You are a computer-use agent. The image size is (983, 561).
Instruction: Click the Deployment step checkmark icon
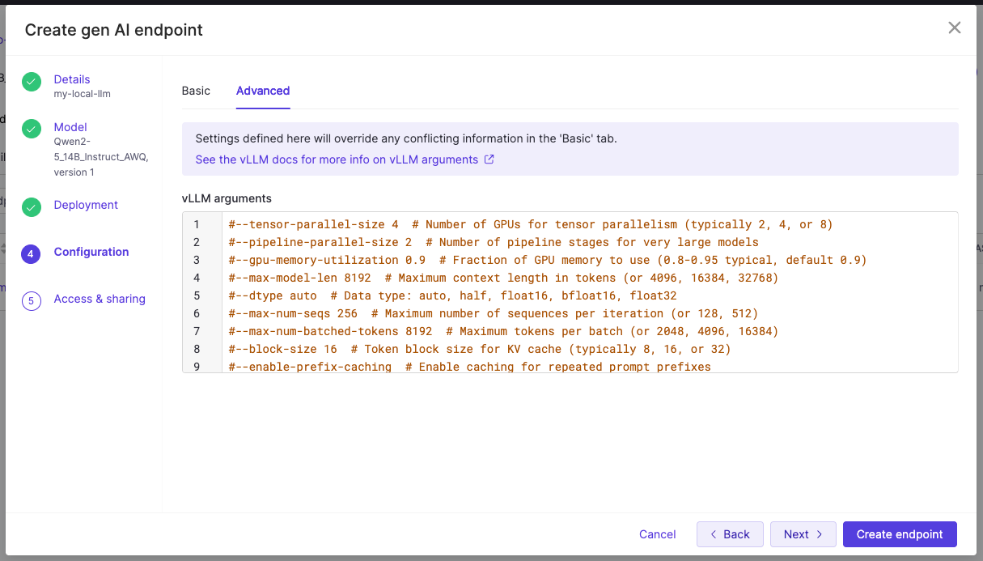[x=31, y=207]
